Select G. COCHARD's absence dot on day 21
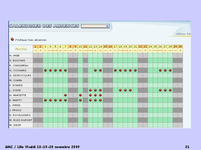Screen dimensions: 201x150 pos(135,70)
